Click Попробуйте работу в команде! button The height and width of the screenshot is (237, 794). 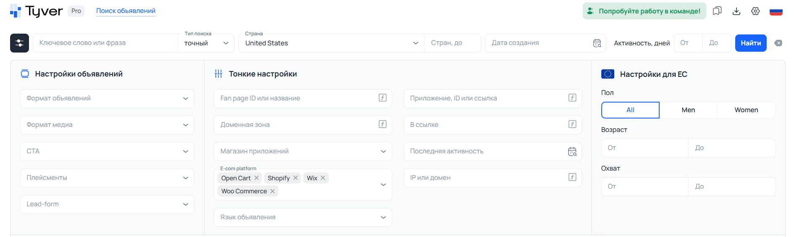pyautogui.click(x=644, y=11)
